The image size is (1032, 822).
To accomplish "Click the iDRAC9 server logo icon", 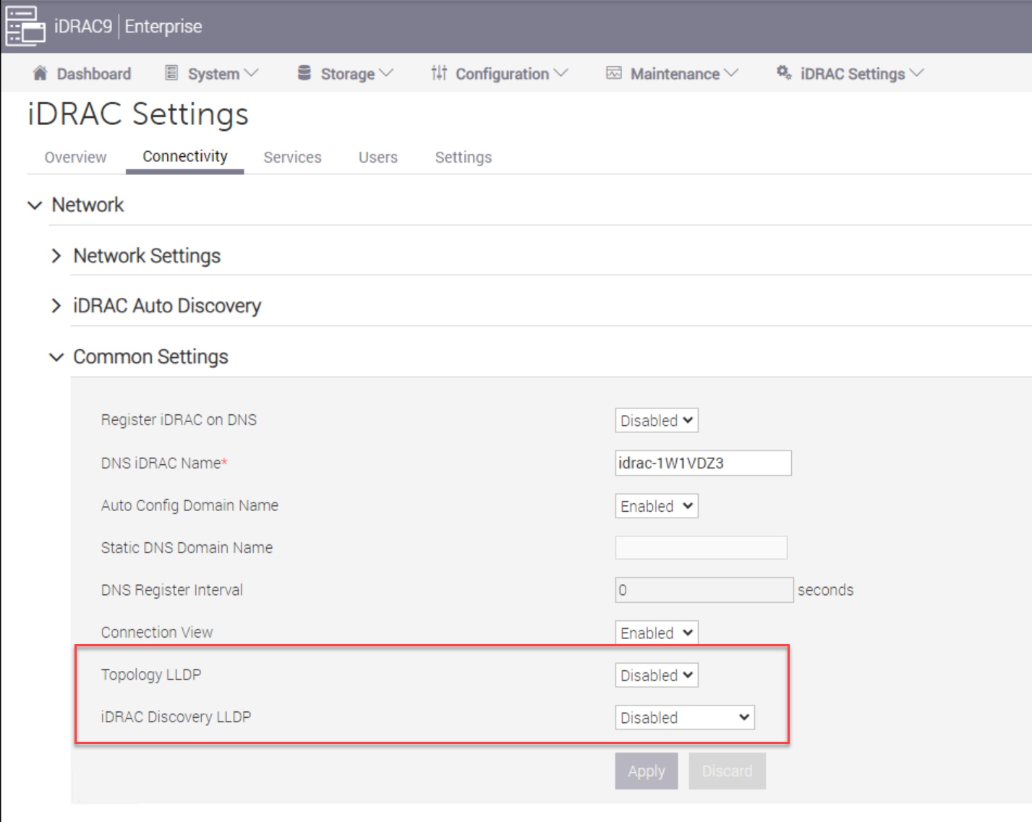I will (x=25, y=26).
